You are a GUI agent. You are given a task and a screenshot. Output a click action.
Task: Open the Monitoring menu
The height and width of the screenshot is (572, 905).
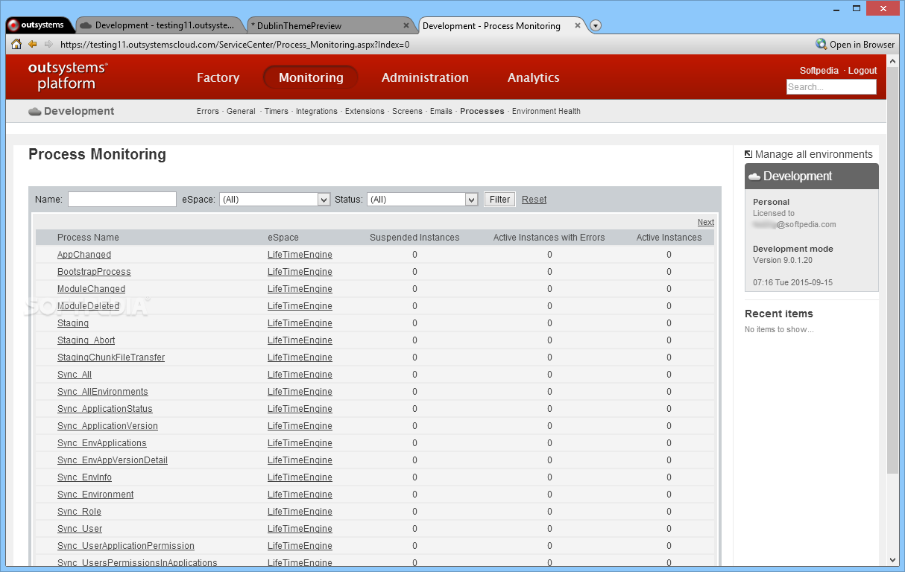tap(311, 77)
